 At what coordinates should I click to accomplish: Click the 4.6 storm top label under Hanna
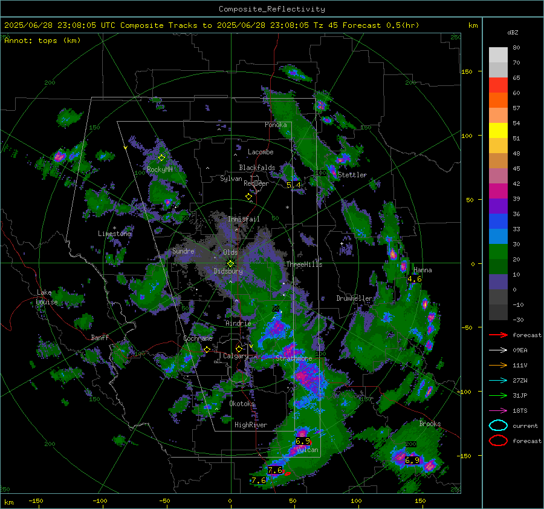(x=414, y=278)
